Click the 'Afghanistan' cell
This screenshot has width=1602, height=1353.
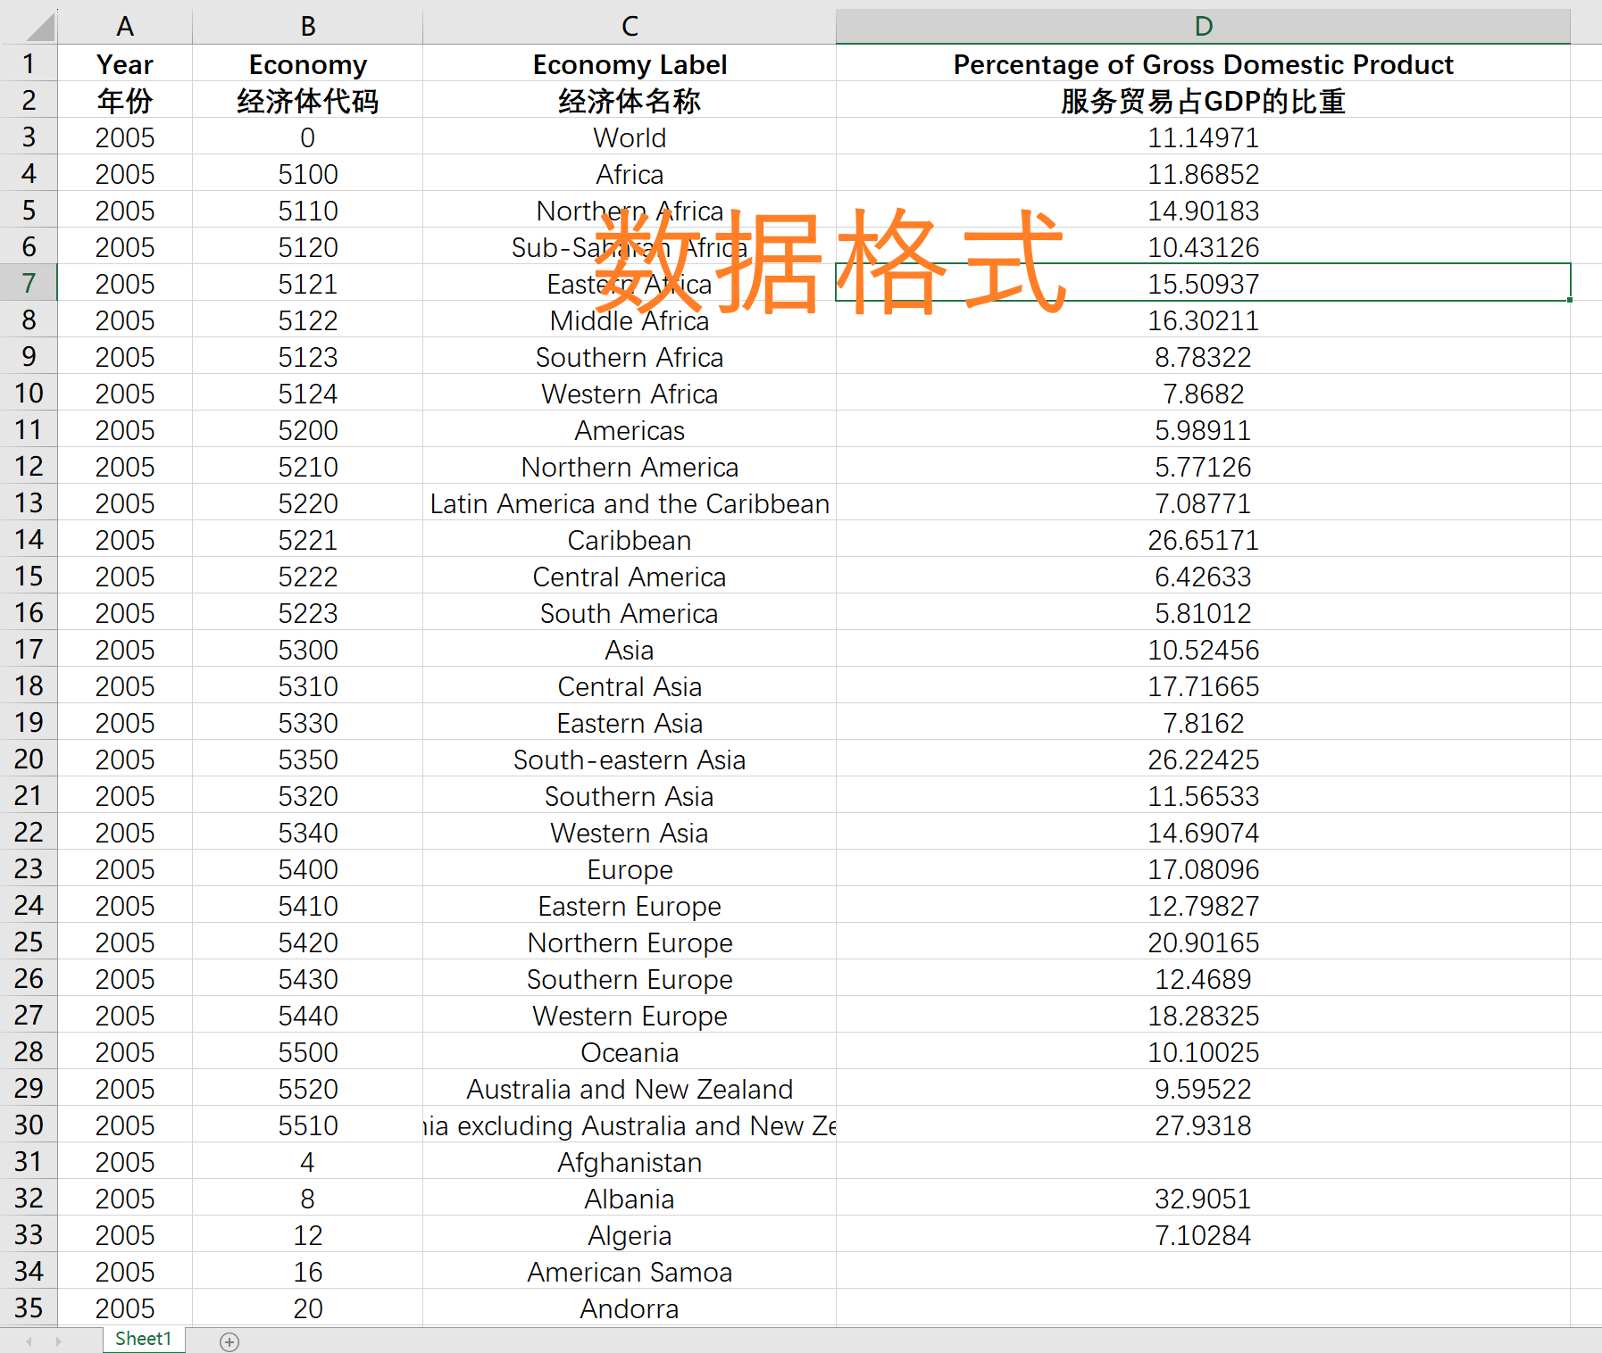pos(630,1162)
